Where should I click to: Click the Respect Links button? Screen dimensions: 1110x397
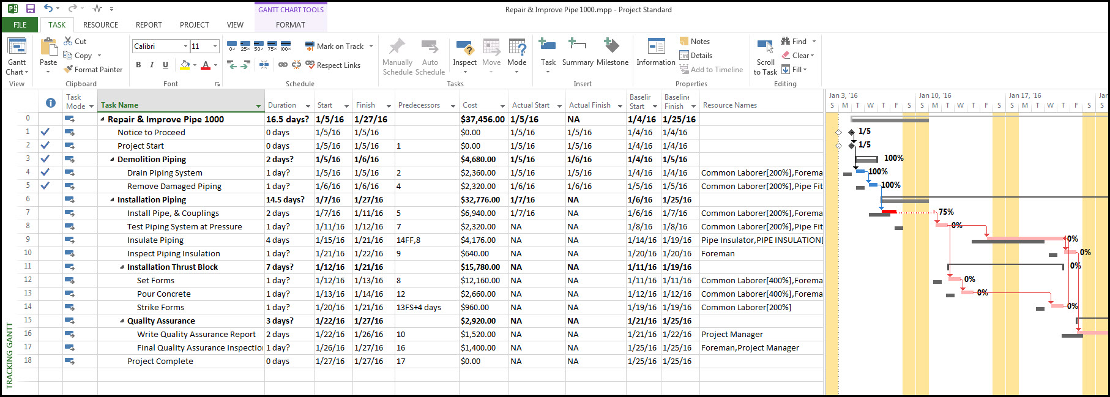click(333, 65)
